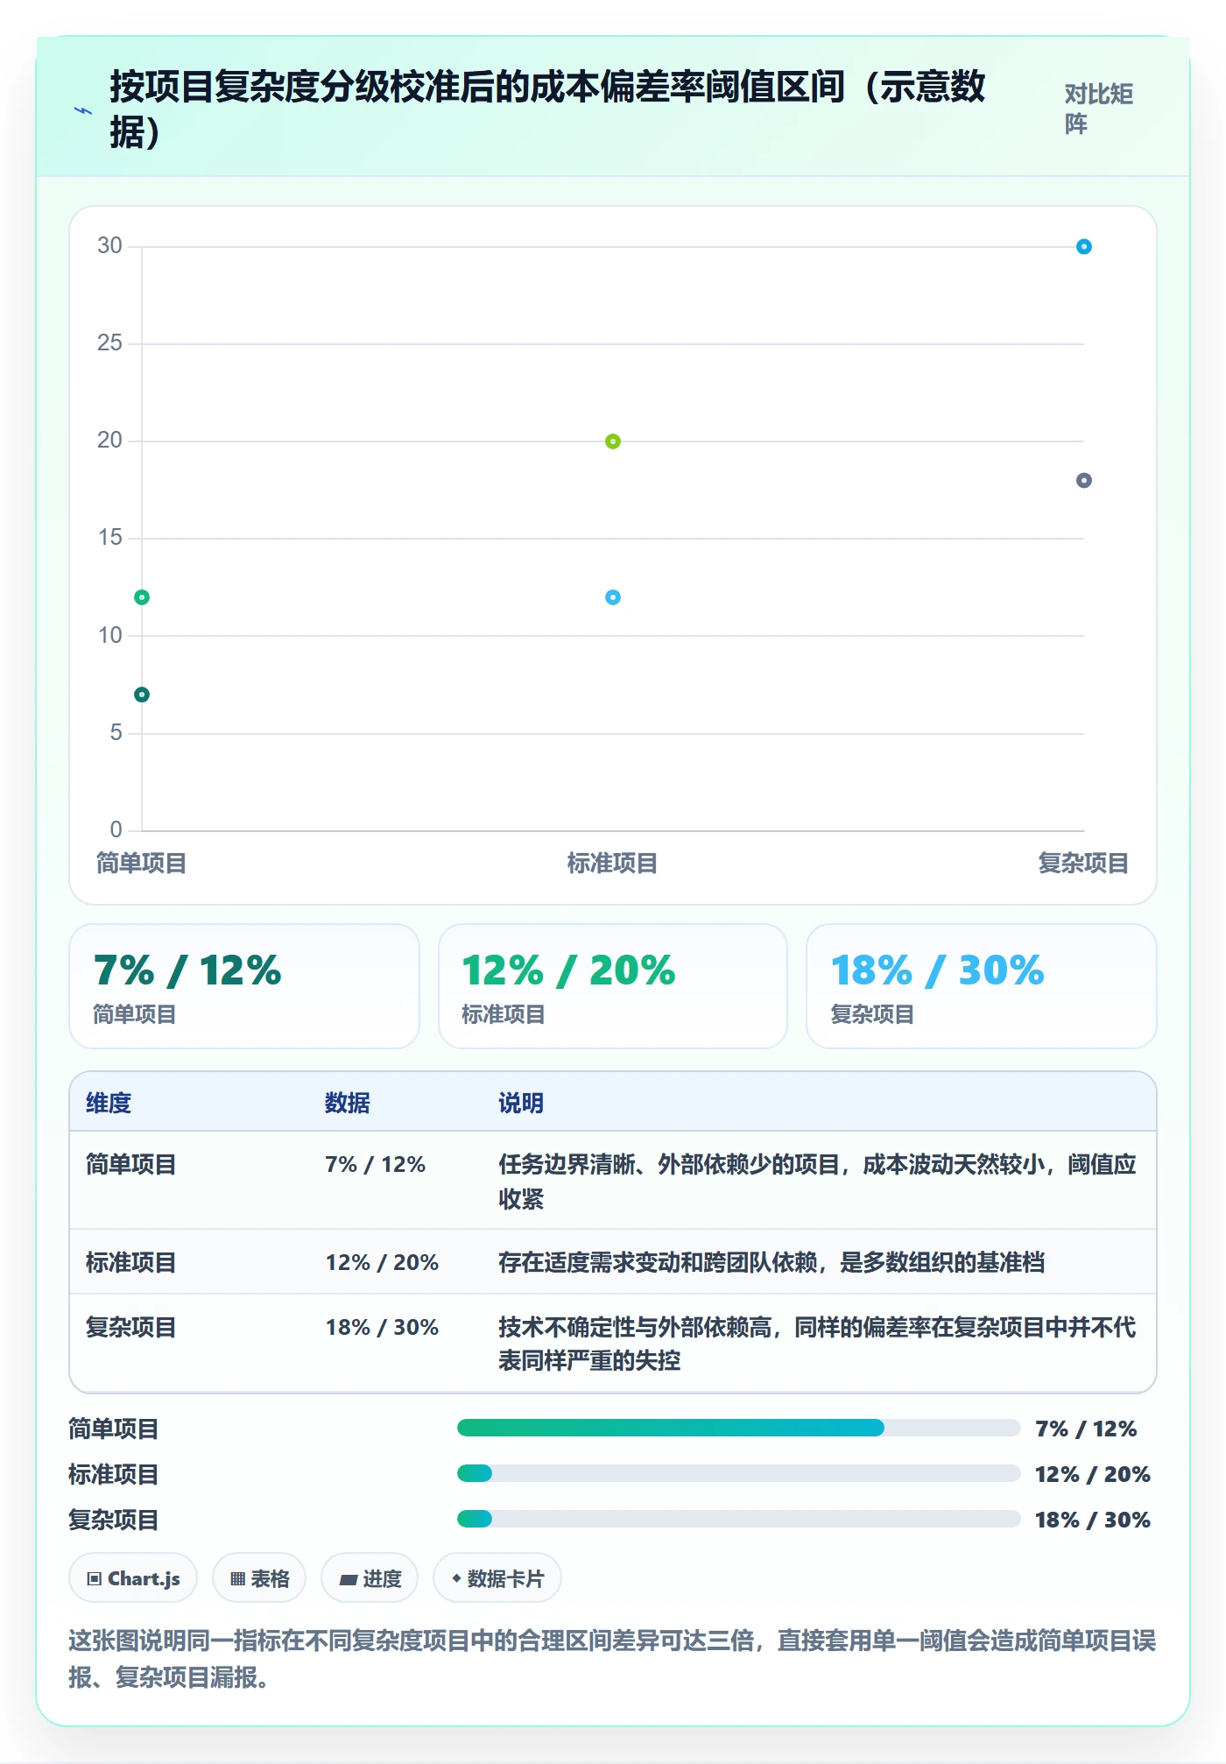This screenshot has height=1764, width=1226.
Task: Click the 对比矩阵 tag in the header
Action: point(1099,109)
